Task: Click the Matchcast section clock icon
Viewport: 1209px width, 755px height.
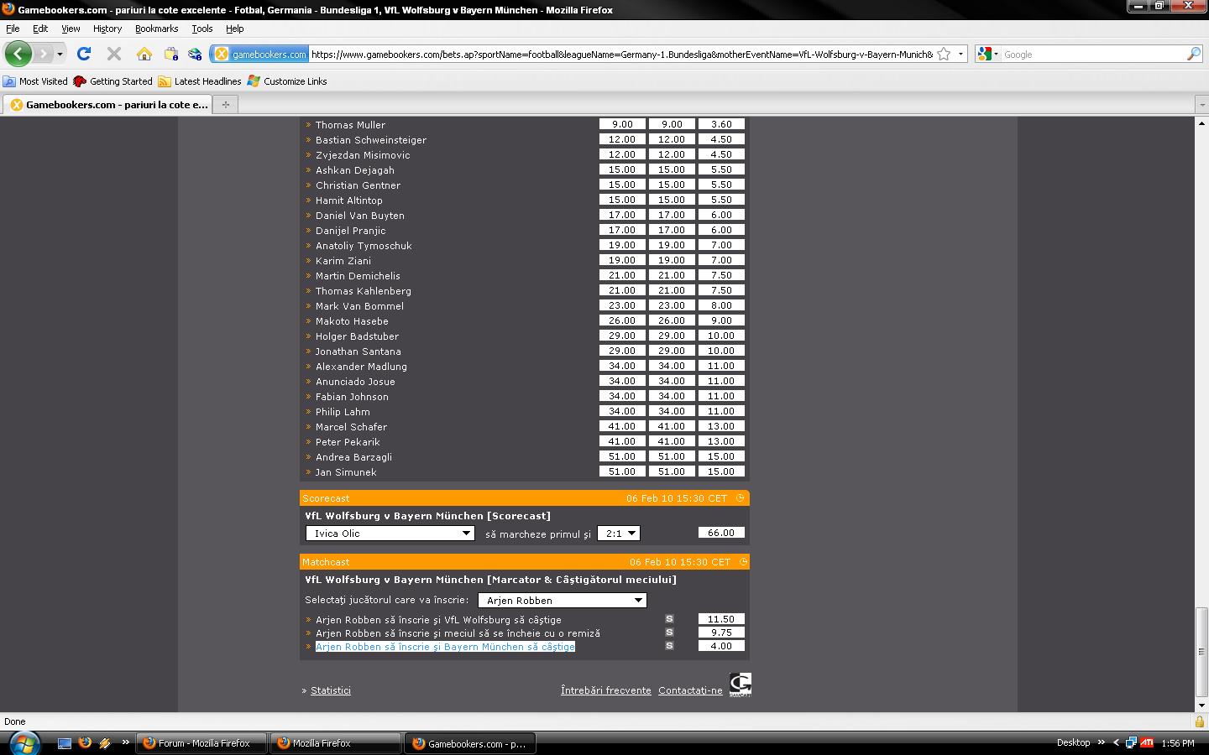Action: click(x=743, y=562)
